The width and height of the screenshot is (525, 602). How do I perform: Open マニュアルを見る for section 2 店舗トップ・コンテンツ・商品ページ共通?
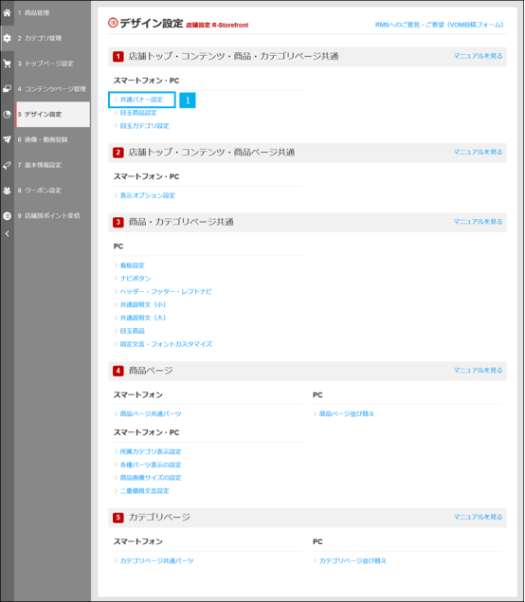pos(478,152)
